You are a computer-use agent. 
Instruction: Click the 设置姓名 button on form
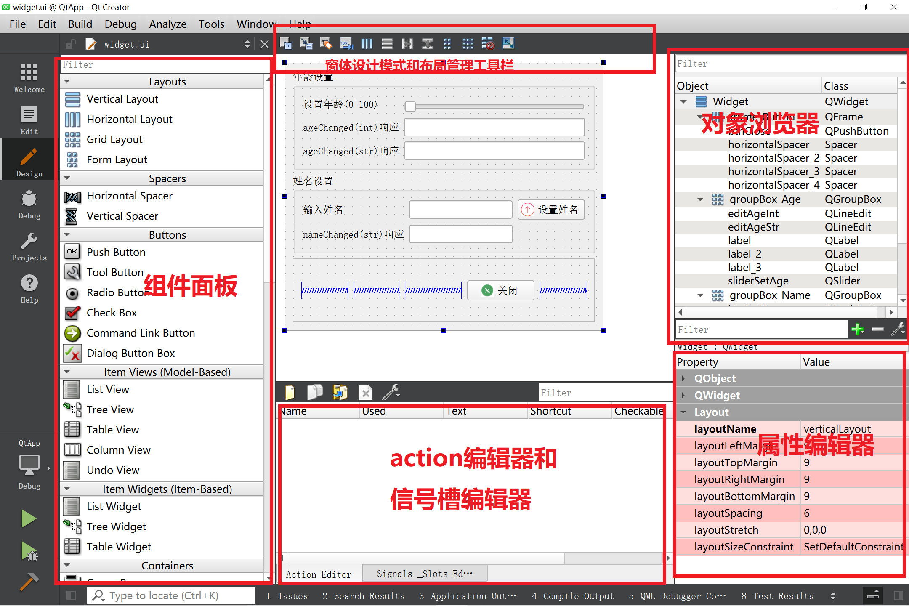(x=551, y=210)
